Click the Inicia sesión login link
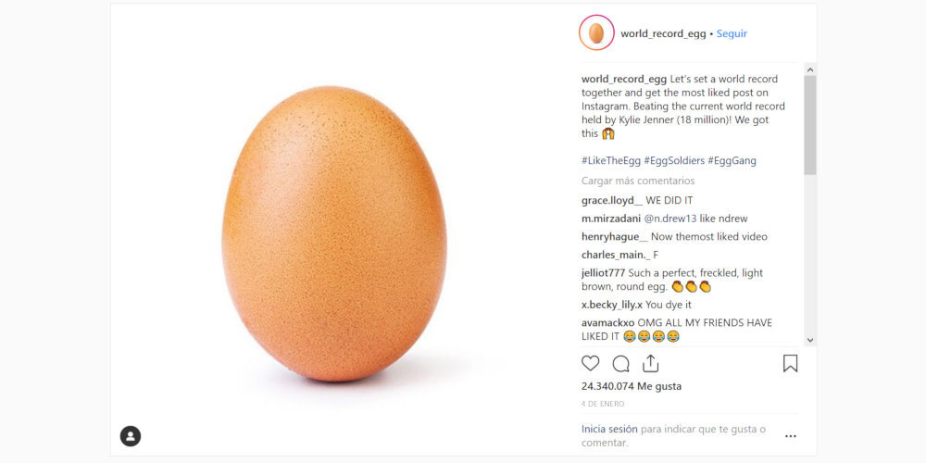The image size is (926, 463). 609,429
